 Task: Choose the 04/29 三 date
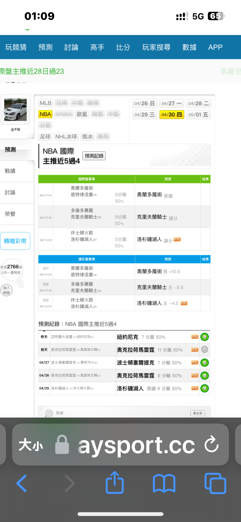coord(144,115)
